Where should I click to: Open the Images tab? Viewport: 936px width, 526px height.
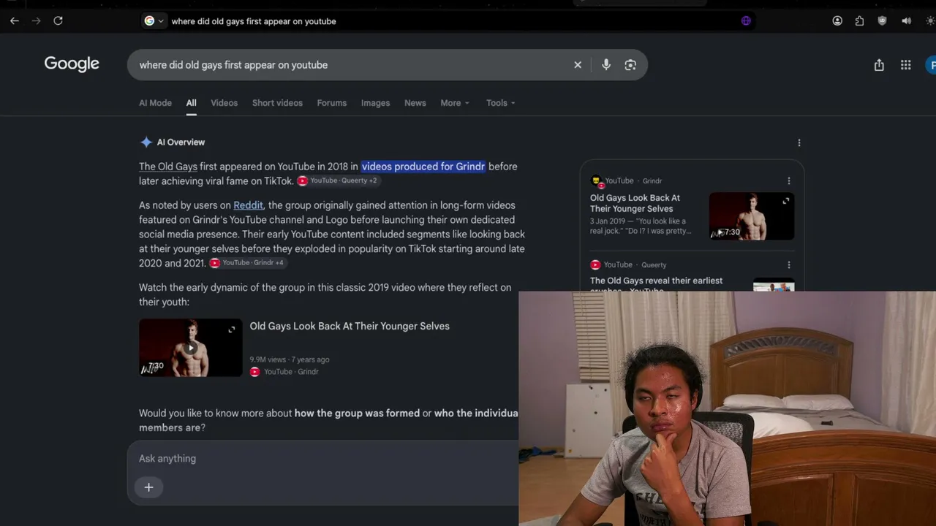(375, 103)
